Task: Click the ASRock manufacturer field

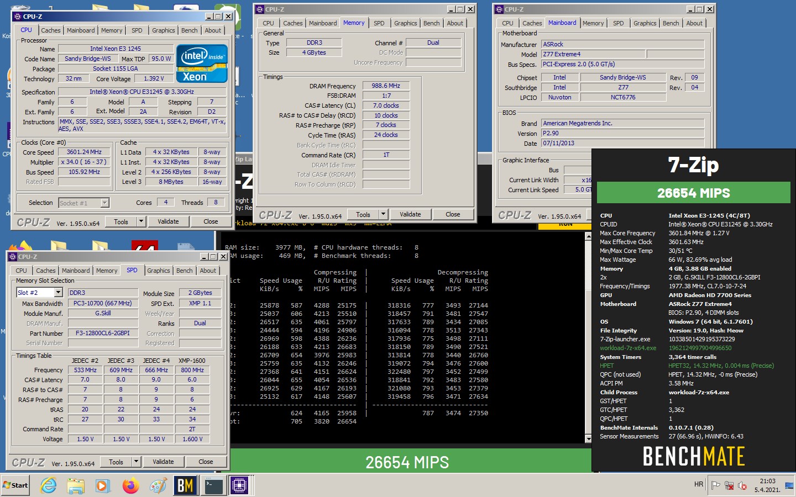Action: click(623, 44)
